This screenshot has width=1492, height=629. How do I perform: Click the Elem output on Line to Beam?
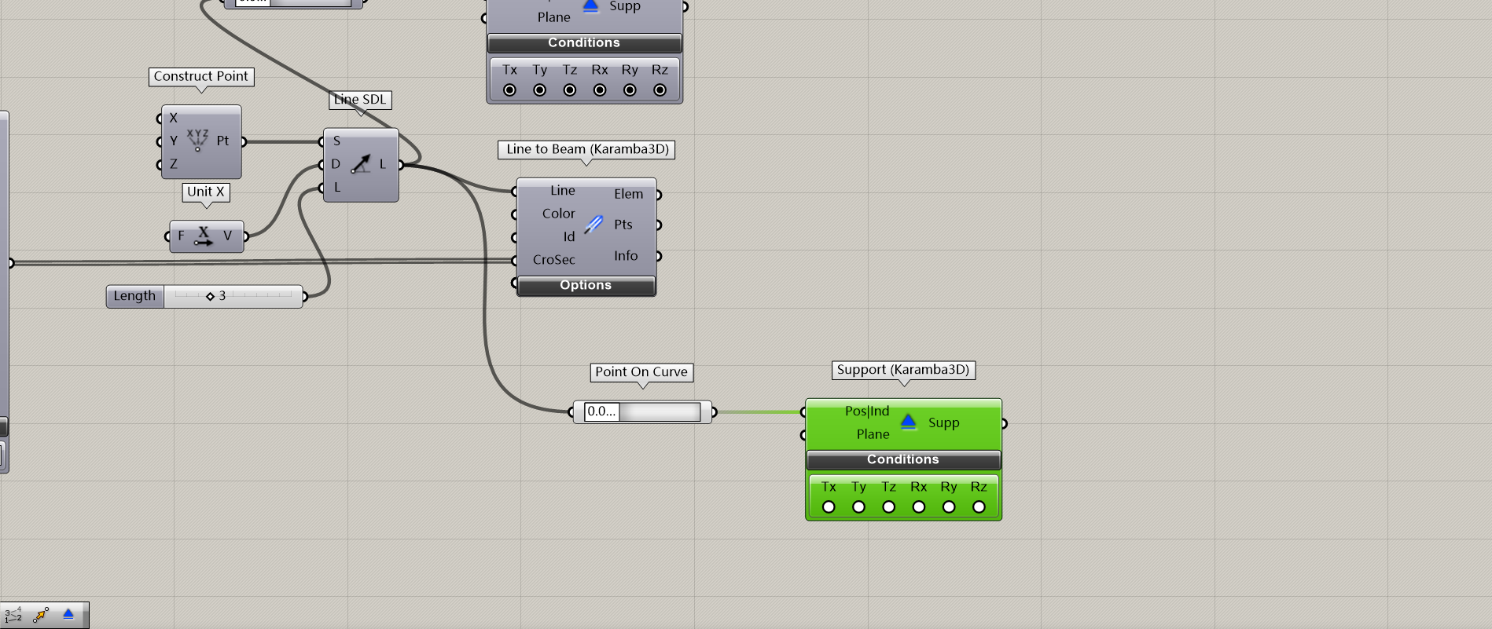click(x=628, y=194)
